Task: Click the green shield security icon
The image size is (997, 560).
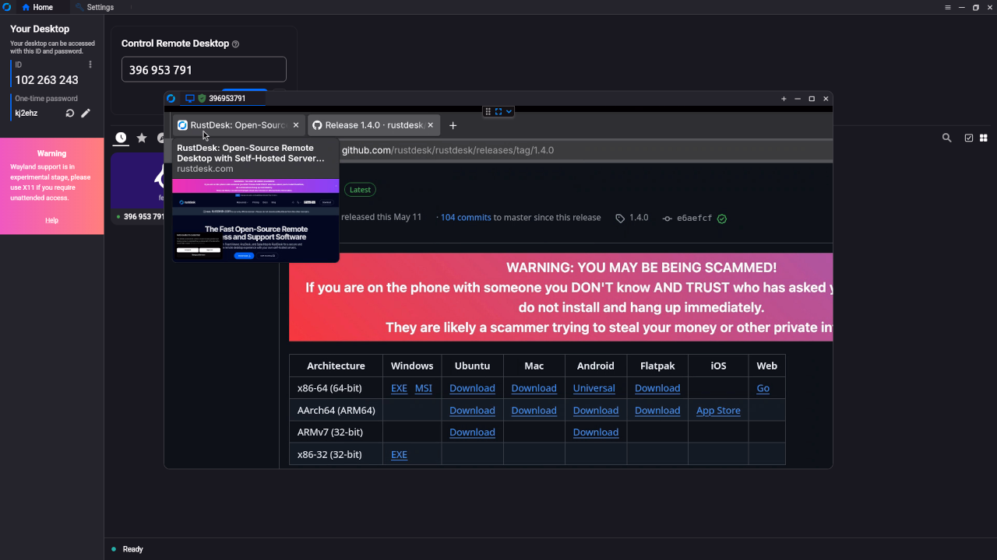Action: click(202, 99)
